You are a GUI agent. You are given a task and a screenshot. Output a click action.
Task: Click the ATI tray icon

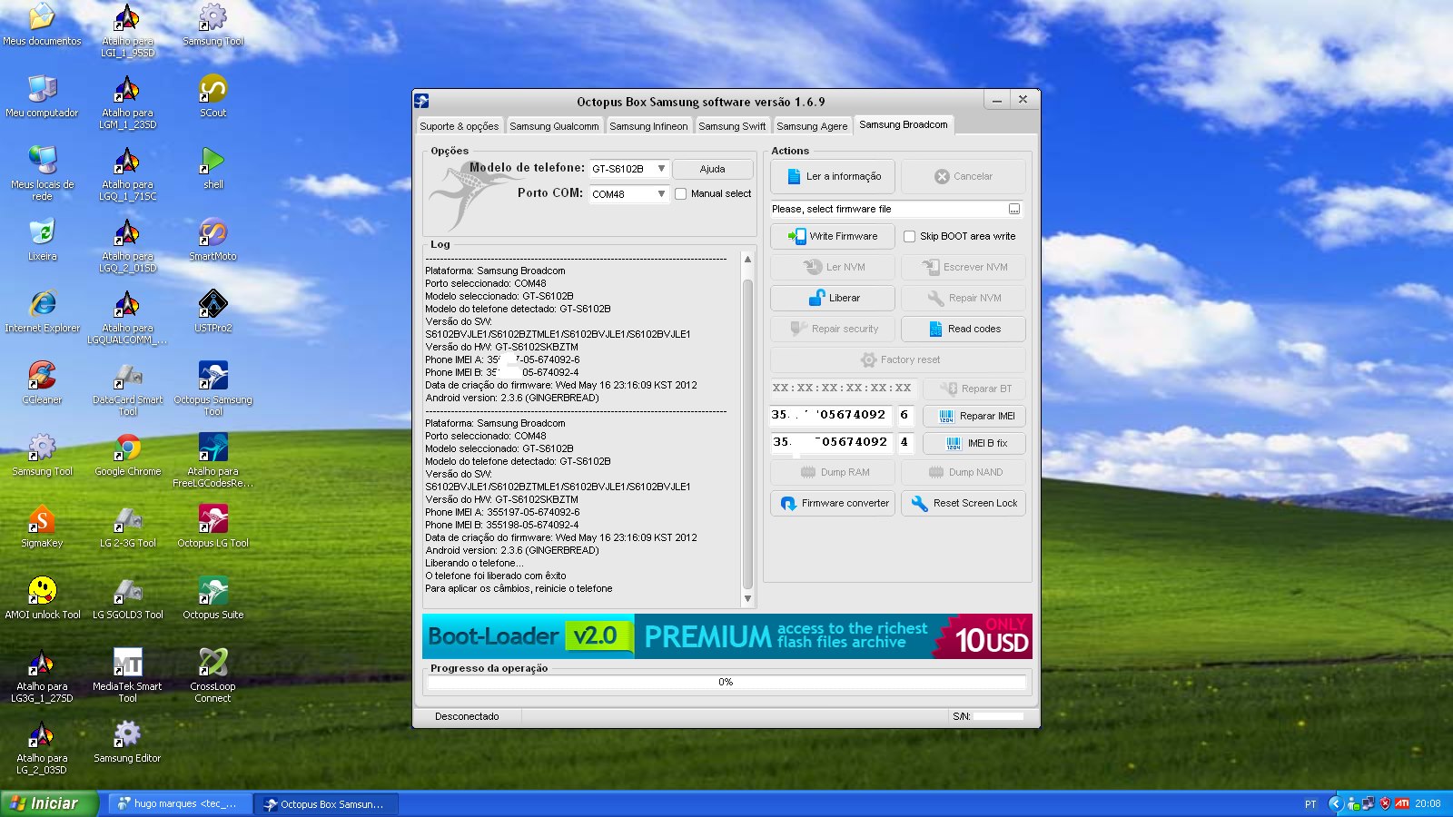(x=1402, y=803)
